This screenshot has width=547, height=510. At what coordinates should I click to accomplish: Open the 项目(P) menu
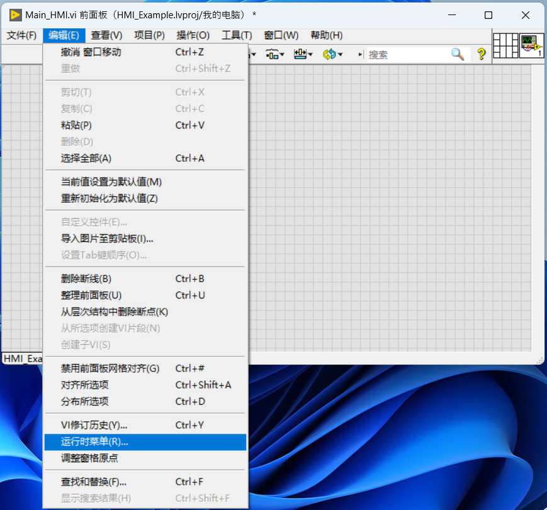click(x=149, y=35)
